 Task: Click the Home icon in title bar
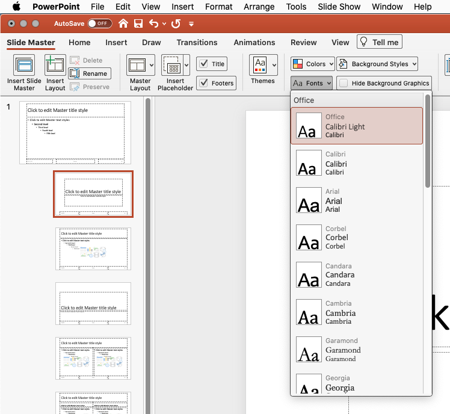coord(123,23)
